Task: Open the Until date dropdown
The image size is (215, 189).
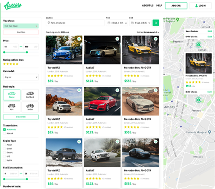Action: [x=140, y=23]
